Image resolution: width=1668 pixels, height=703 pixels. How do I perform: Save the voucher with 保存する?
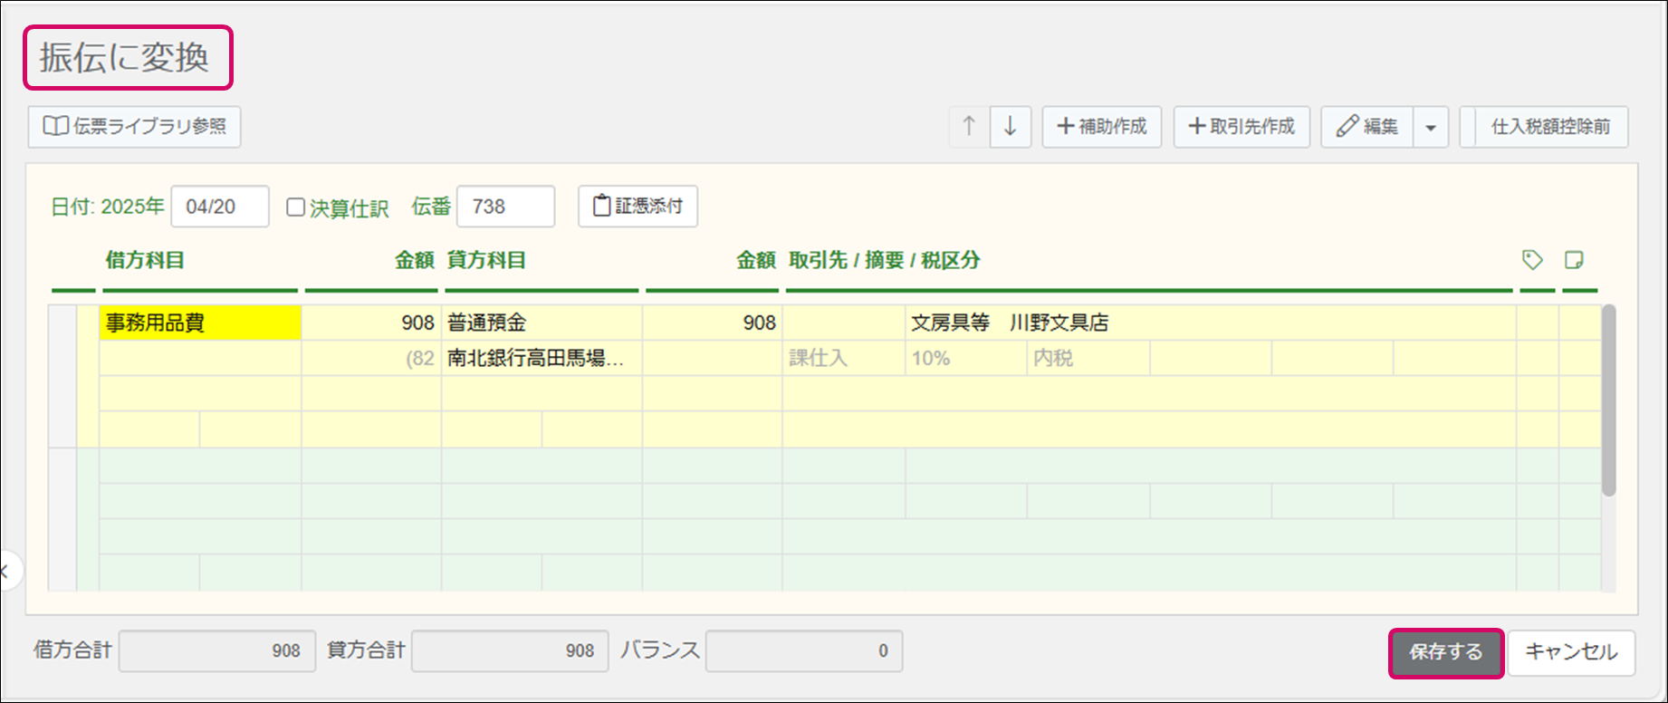point(1445,652)
